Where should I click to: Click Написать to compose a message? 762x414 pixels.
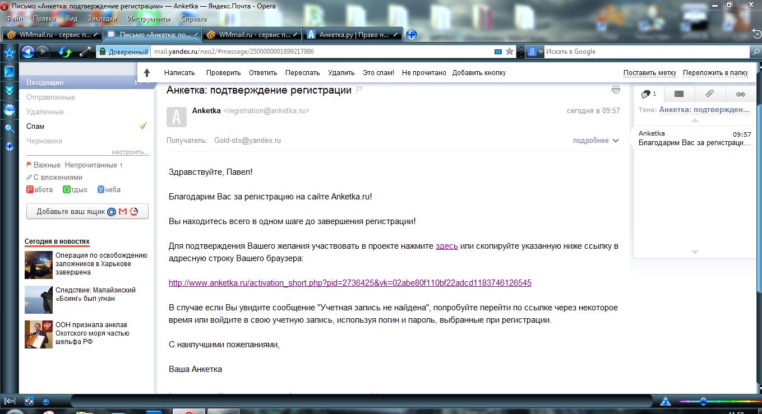coord(179,73)
